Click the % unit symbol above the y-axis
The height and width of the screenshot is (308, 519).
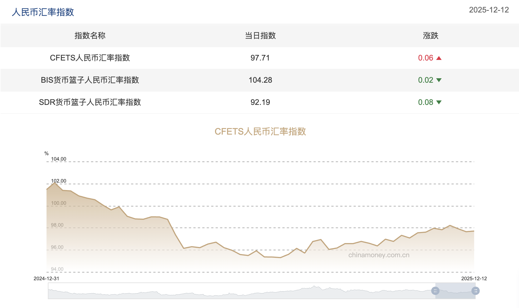(46, 153)
